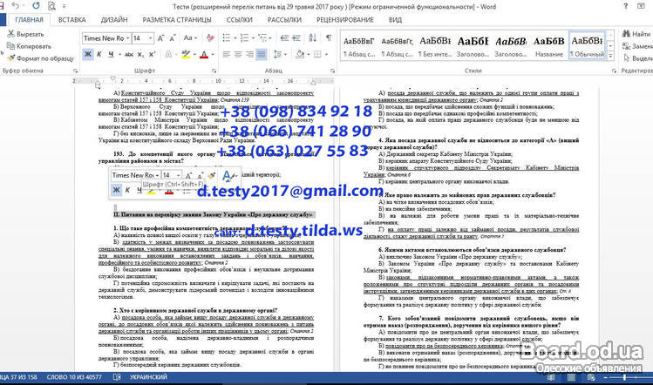Open change case Aa dropdown
This screenshot has width=653, height=385.
[x=190, y=37]
